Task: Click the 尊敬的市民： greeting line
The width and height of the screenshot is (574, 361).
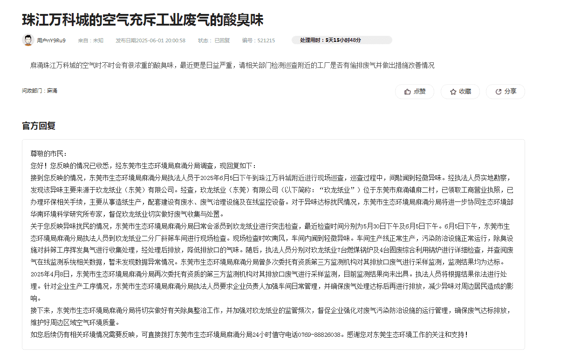Action: point(49,154)
